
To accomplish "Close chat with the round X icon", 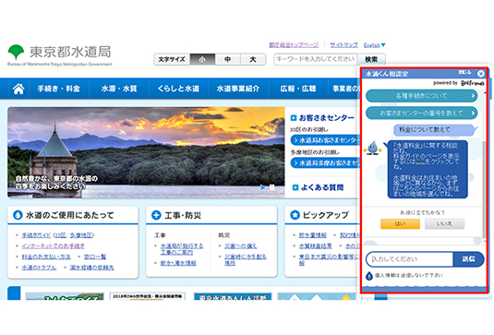I will point(481,73).
